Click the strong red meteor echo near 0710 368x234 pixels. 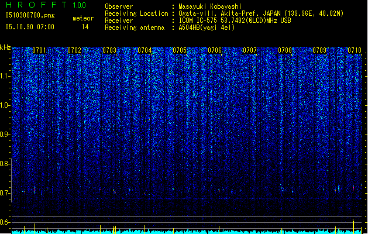[353, 188]
